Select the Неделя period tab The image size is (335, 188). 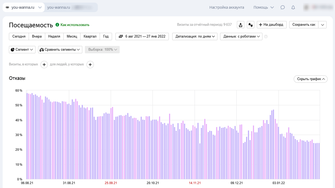click(x=54, y=36)
